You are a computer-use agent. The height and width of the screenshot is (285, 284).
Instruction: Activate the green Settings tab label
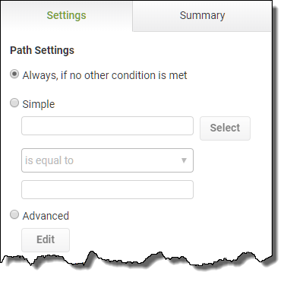[x=66, y=16]
